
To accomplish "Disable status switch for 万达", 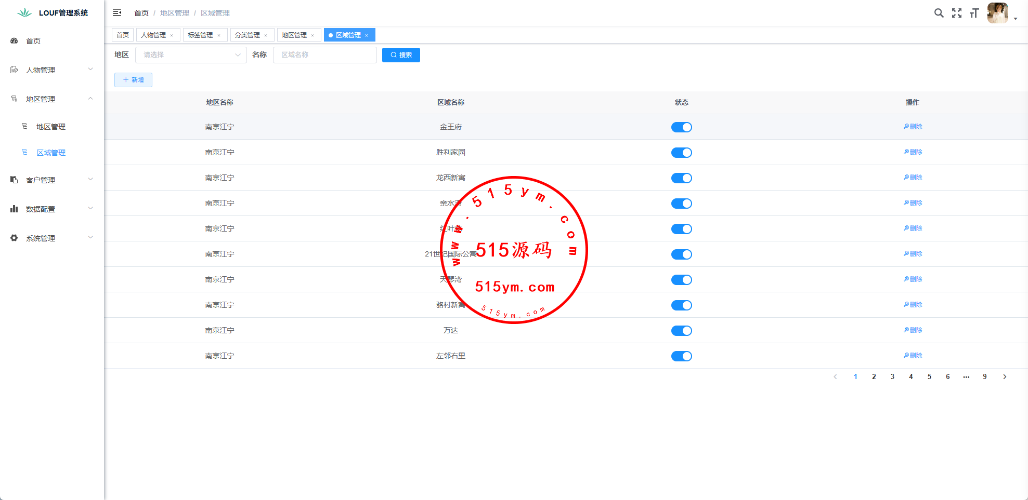I will tap(681, 331).
